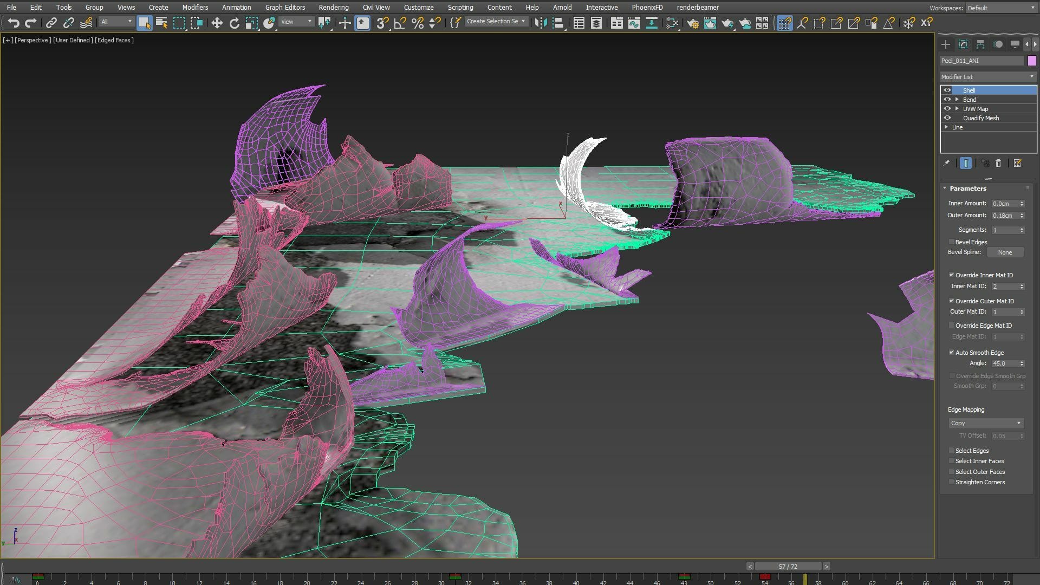1040x585 pixels.
Task: Uncheck Override Inner Mat ID
Action: point(952,275)
